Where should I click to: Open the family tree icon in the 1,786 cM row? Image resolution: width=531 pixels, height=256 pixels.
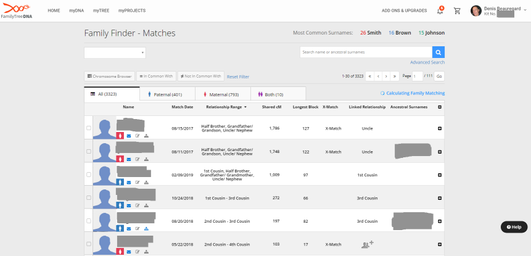point(146,136)
